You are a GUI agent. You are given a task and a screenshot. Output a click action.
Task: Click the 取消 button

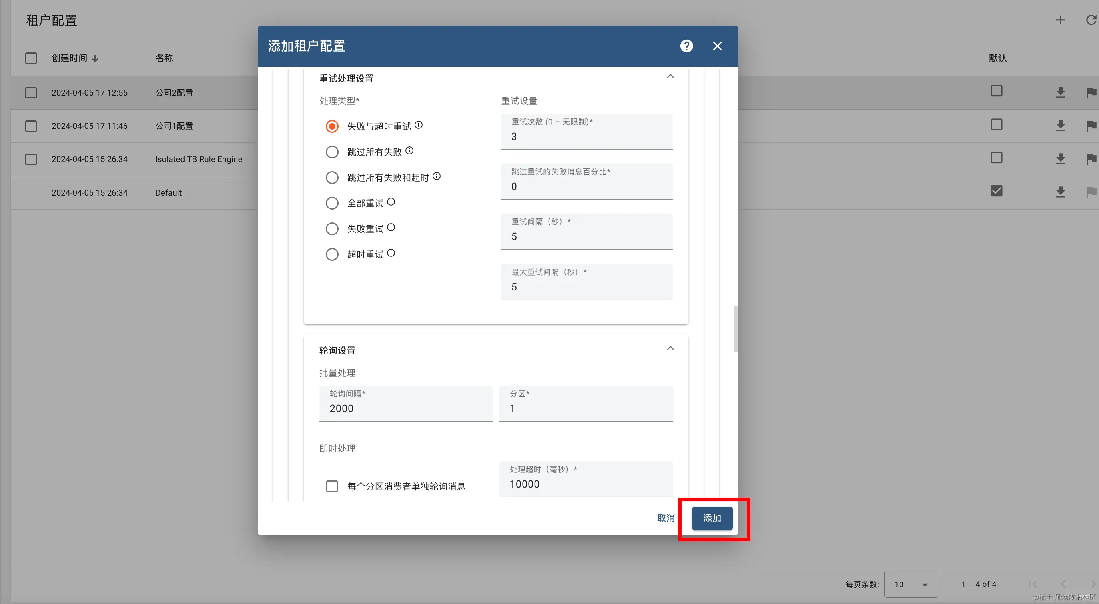pyautogui.click(x=666, y=518)
